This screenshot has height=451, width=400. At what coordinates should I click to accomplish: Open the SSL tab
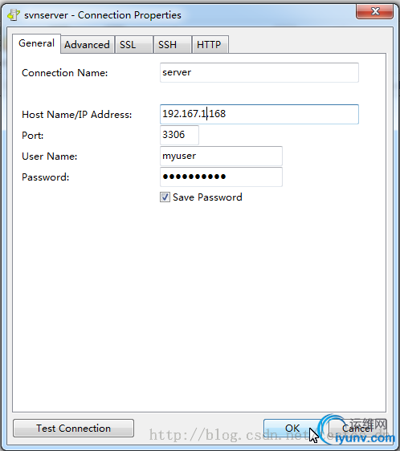(133, 45)
